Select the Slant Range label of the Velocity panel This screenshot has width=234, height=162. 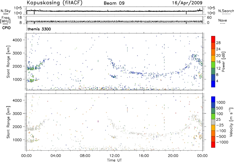8,122
